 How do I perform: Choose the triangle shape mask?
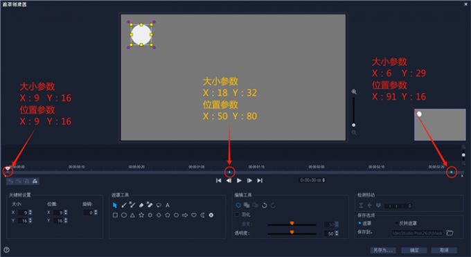tap(132, 215)
